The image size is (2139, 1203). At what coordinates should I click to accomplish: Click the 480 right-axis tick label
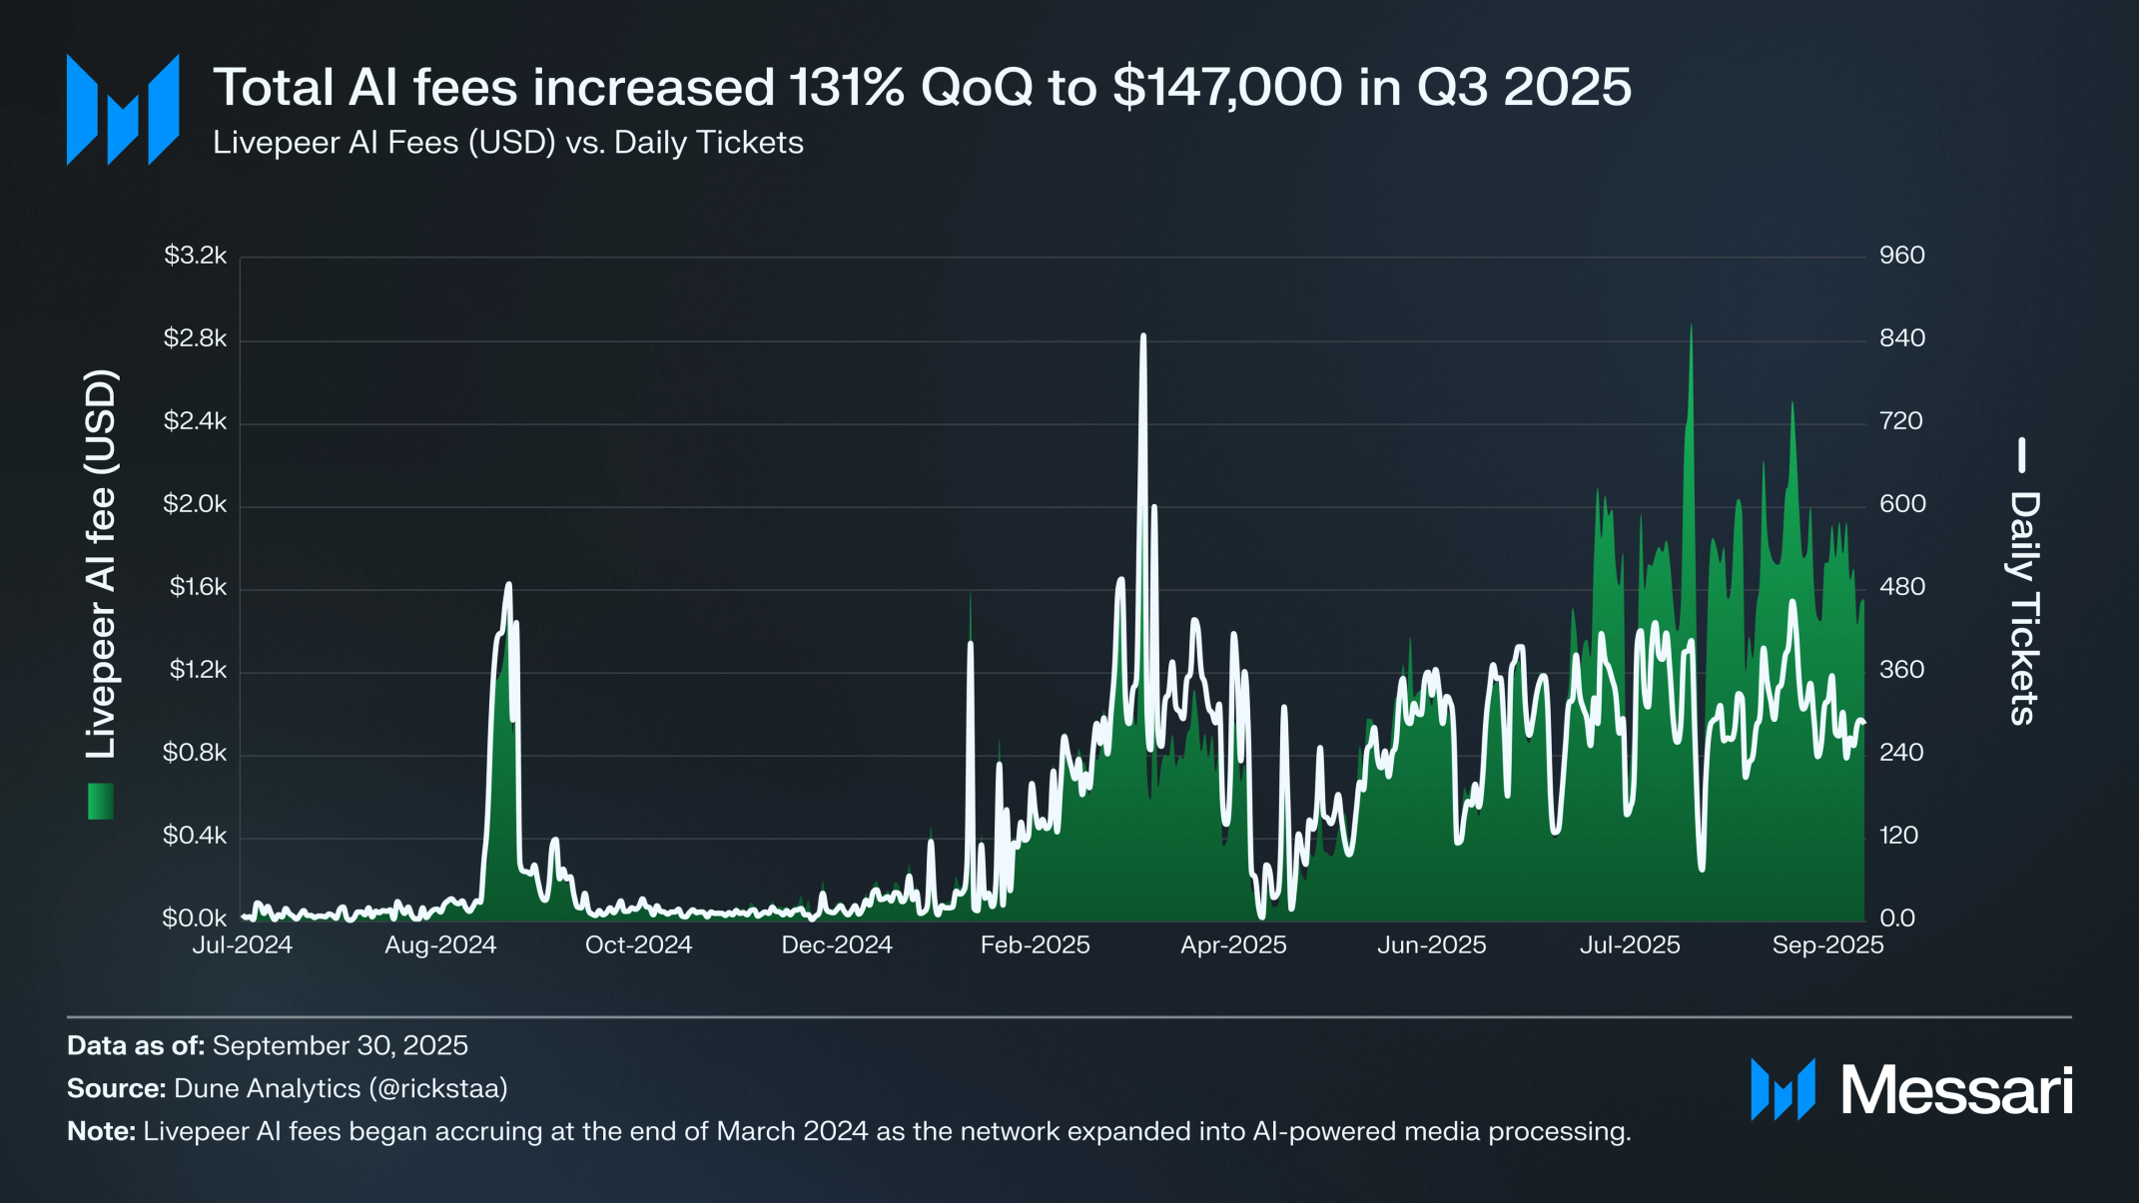click(x=1901, y=587)
